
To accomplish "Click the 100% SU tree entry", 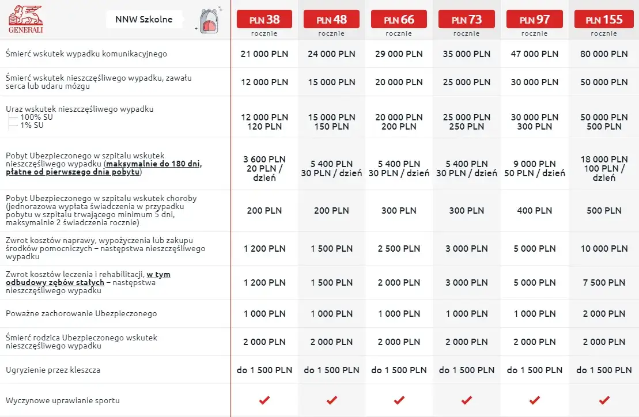I will tap(37, 117).
